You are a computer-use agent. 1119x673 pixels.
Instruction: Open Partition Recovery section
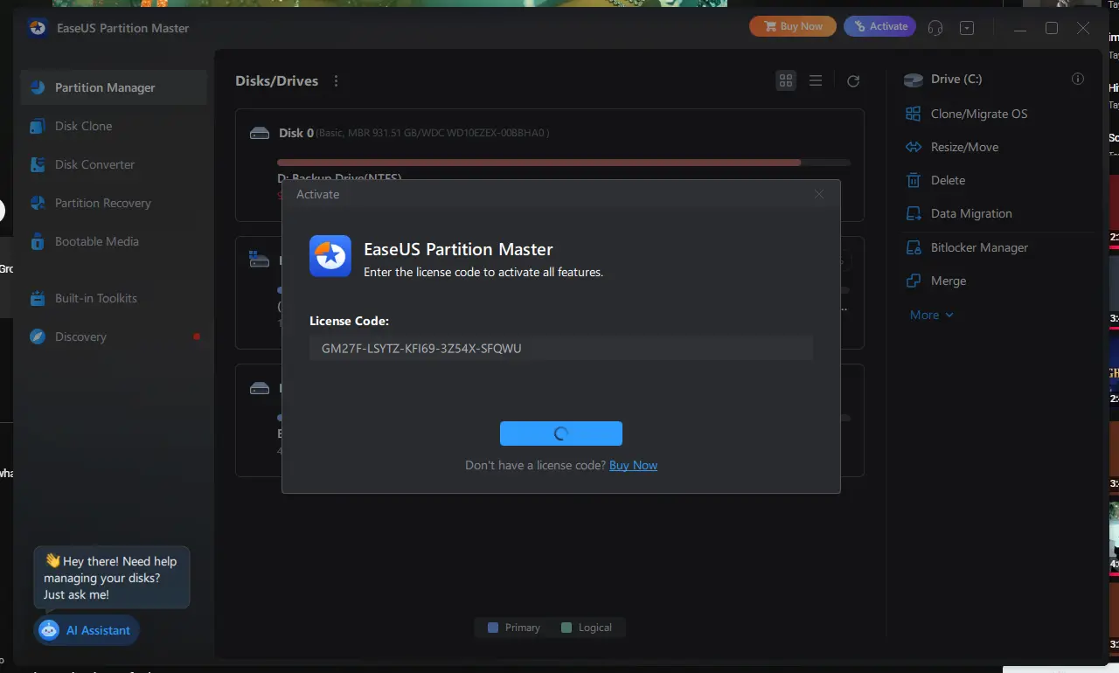[114, 203]
